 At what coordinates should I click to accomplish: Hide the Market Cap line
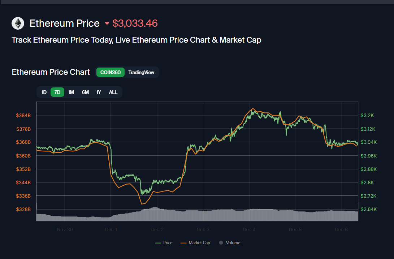(195, 242)
